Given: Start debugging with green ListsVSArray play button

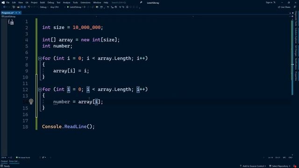Looking at the screenshot, I should pos(74,7).
